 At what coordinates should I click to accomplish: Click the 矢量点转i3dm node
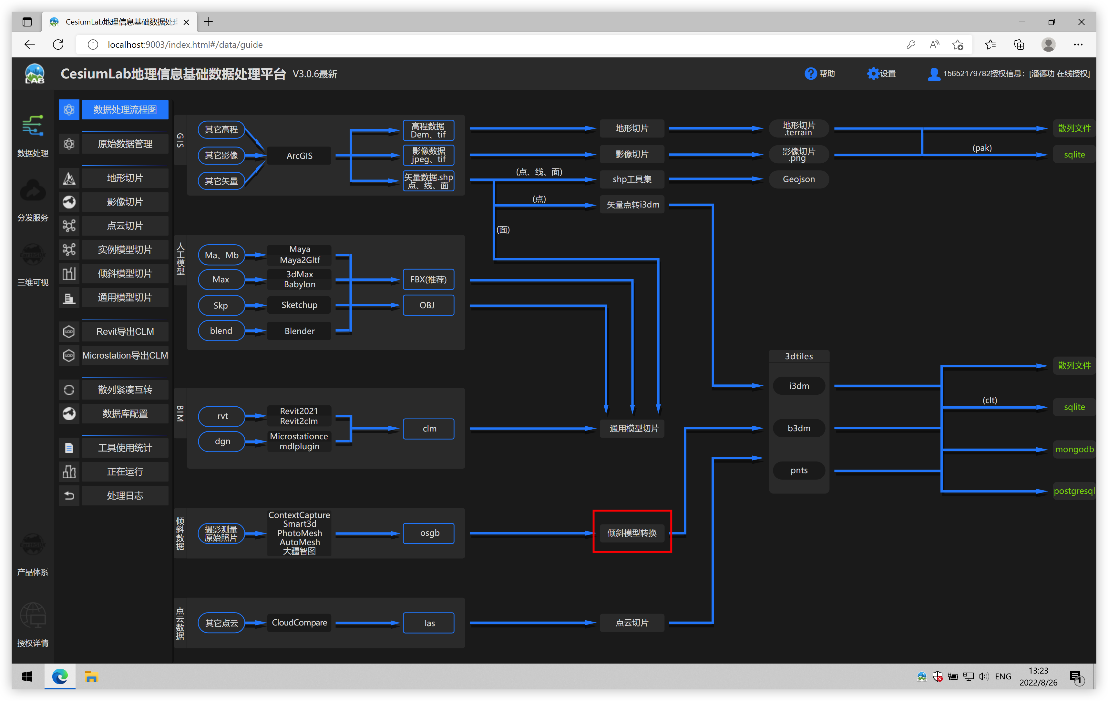pyautogui.click(x=633, y=205)
